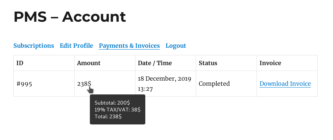This screenshot has height=140, width=333.
Task: Download the invoice for payment #995
Action: pyautogui.click(x=285, y=84)
